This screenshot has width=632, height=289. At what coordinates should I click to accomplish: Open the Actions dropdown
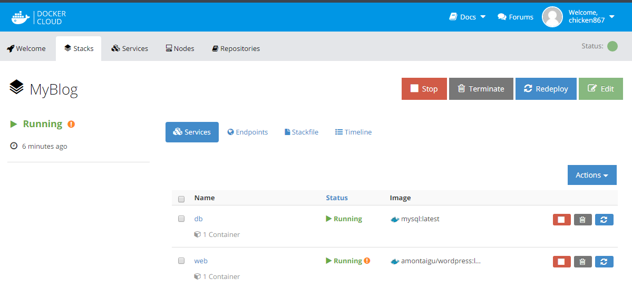point(591,175)
